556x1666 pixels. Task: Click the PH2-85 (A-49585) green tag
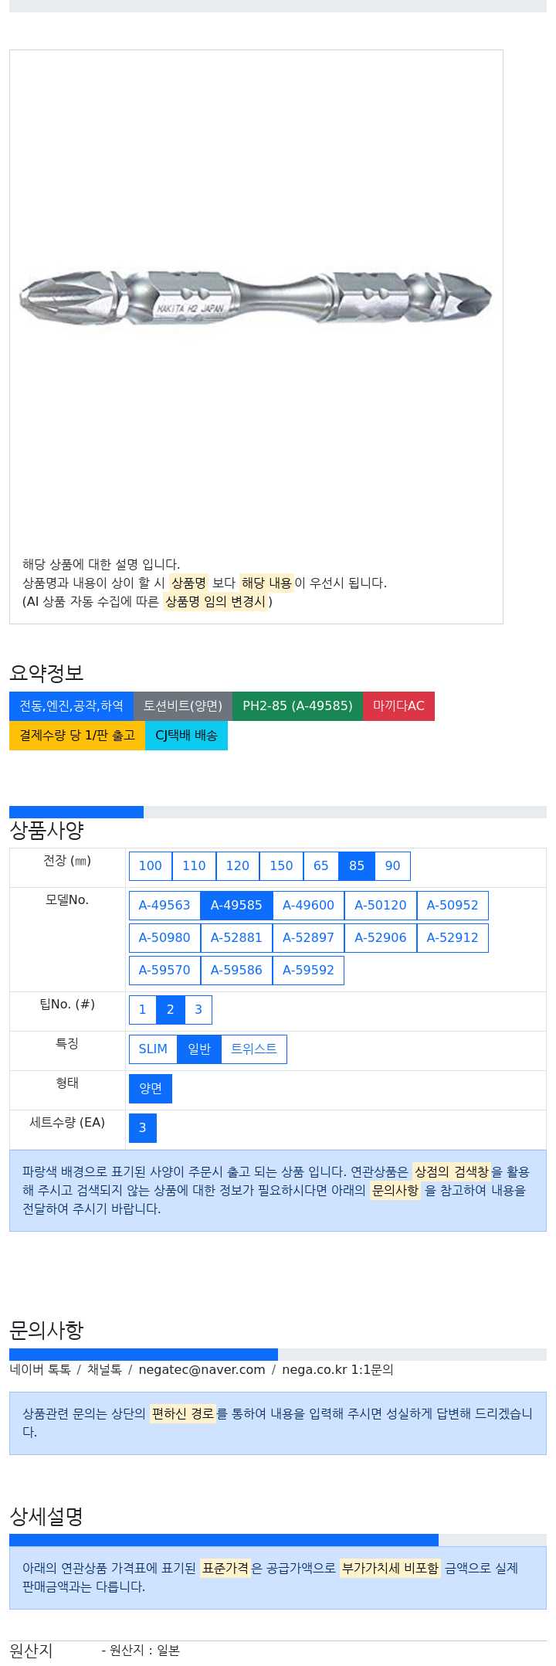coord(297,706)
